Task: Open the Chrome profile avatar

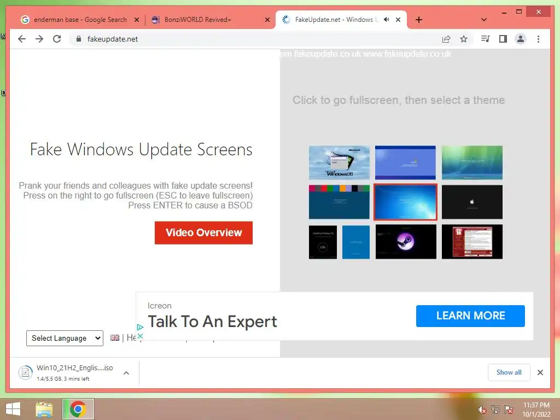Action: [x=521, y=39]
